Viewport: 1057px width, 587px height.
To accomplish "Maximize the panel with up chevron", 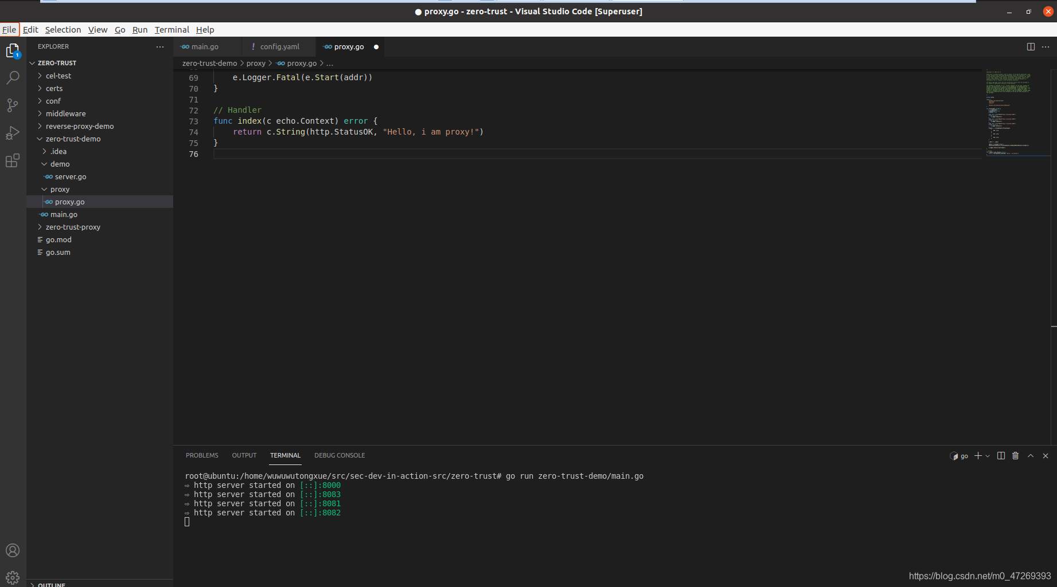I will tap(1031, 456).
